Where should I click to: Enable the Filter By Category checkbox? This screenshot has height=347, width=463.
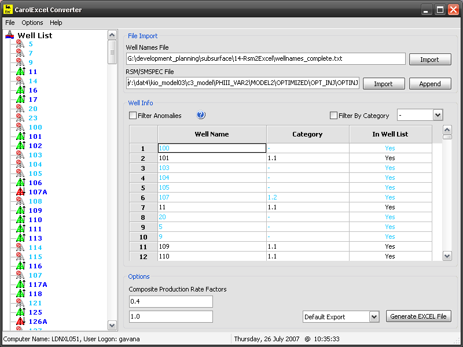pos(333,116)
